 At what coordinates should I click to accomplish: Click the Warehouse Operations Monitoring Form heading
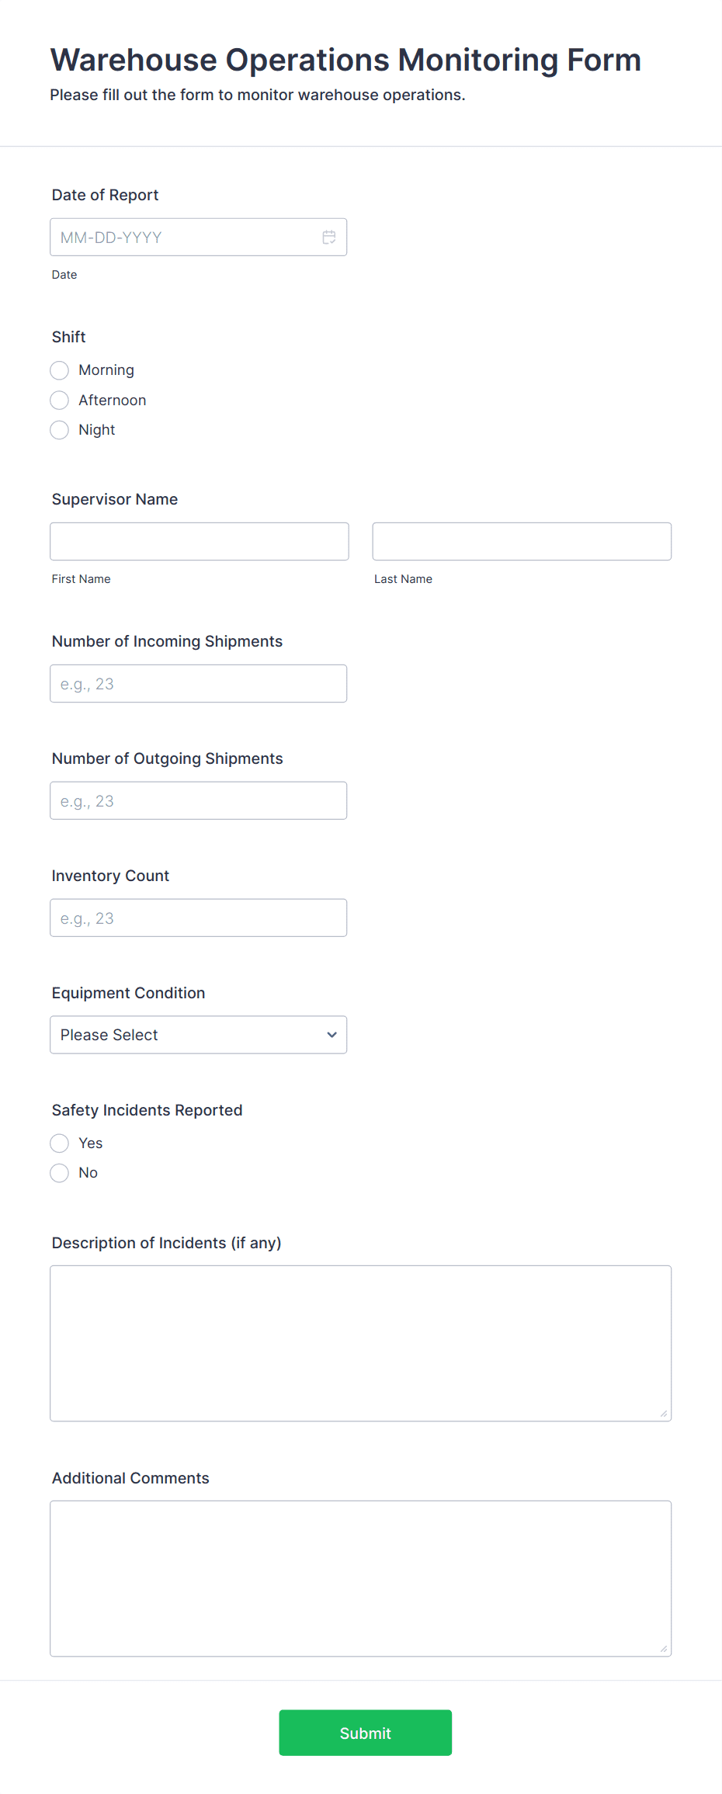pyautogui.click(x=345, y=60)
